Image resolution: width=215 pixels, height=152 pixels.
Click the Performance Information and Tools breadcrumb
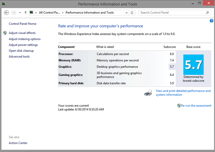click(x=90, y=12)
